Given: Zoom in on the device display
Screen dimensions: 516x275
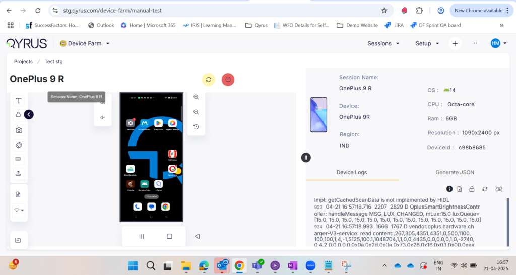Looking at the screenshot, I should [x=196, y=97].
